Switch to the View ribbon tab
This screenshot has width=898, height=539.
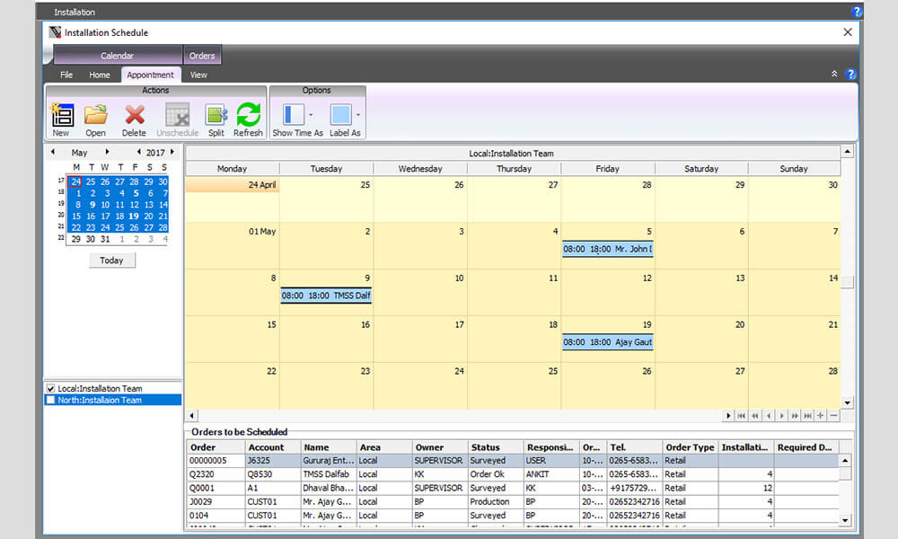coord(198,75)
